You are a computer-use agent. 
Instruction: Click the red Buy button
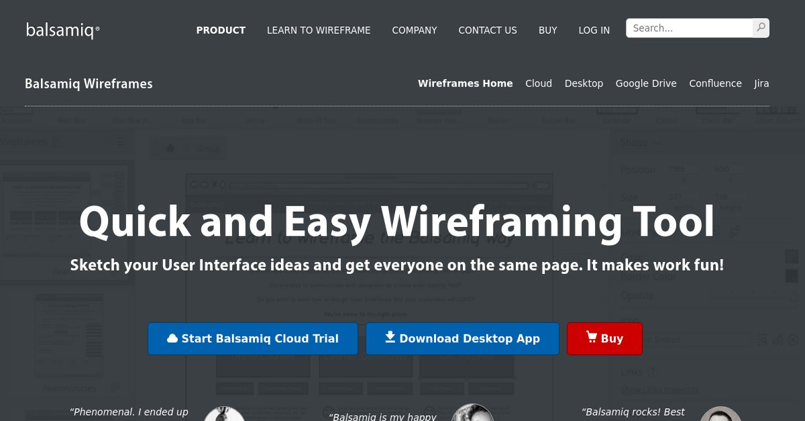pos(604,338)
